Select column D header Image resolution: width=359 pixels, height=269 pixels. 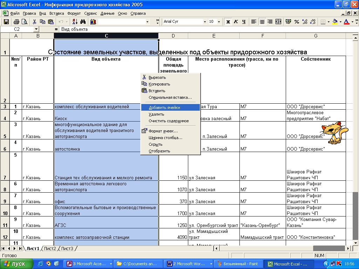click(173, 36)
